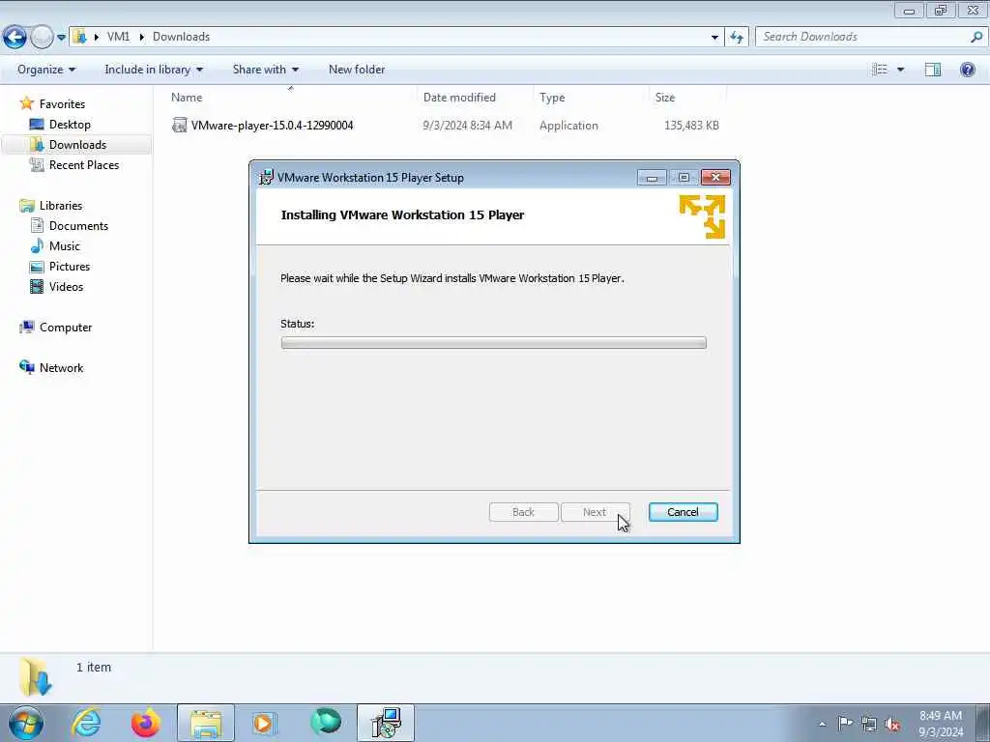Click the Downloads folder details pane icon
Image resolution: width=990 pixels, height=742 pixels.
[x=35, y=676]
